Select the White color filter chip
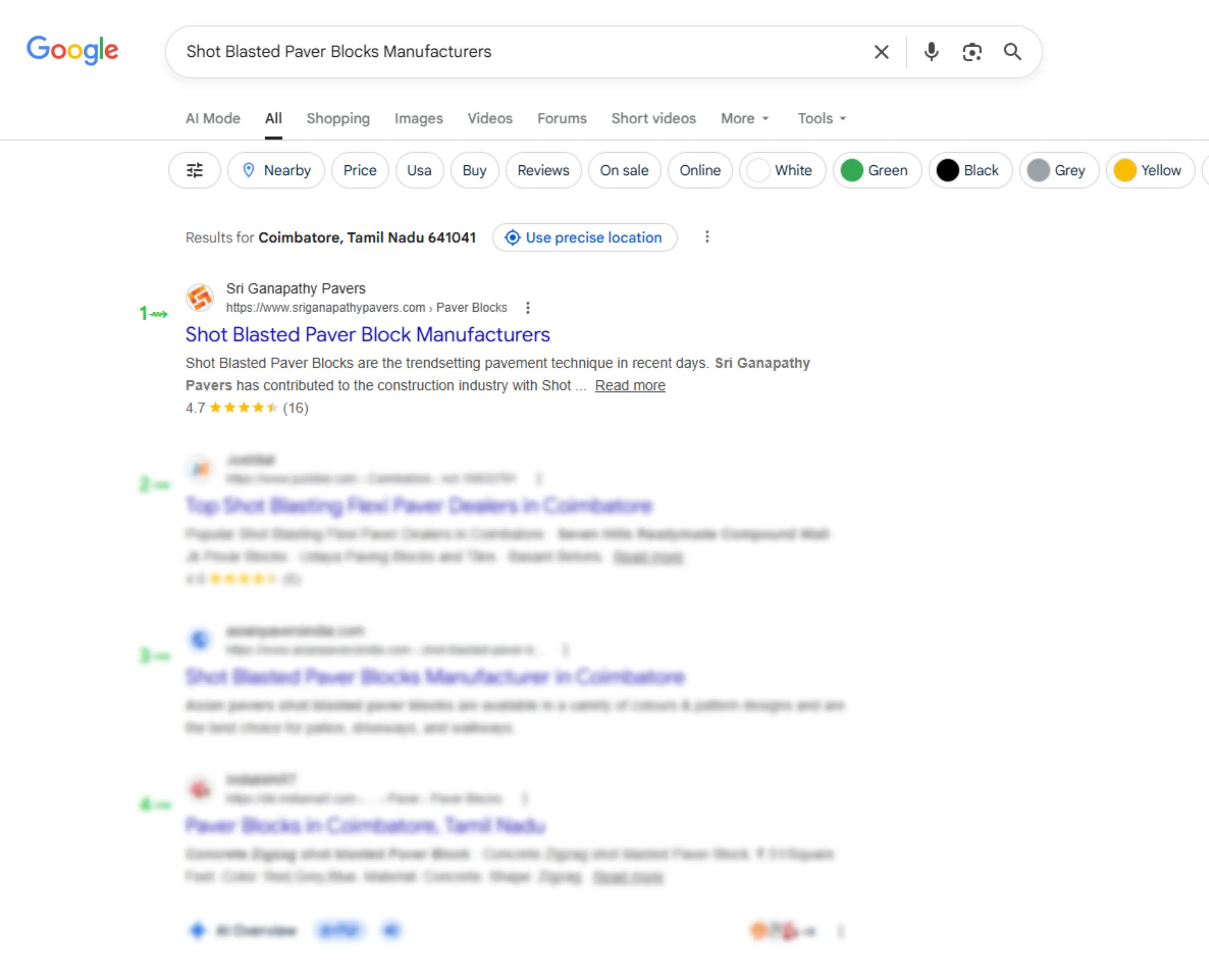The image size is (1209, 961). 782,170
